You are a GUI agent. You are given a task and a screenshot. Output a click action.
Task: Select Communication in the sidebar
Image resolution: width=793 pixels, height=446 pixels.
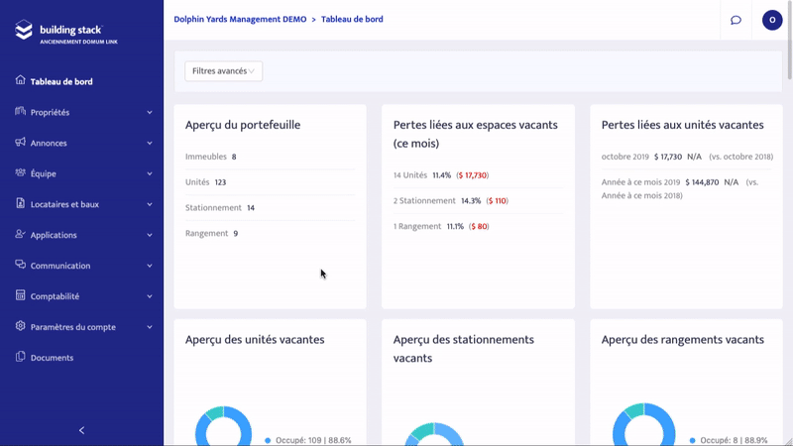(x=60, y=266)
